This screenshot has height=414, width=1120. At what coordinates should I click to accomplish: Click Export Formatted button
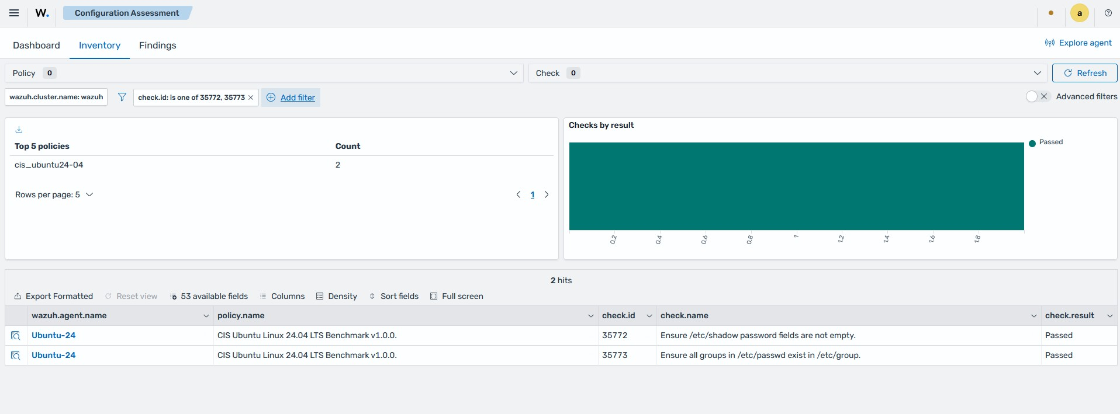[53, 296]
